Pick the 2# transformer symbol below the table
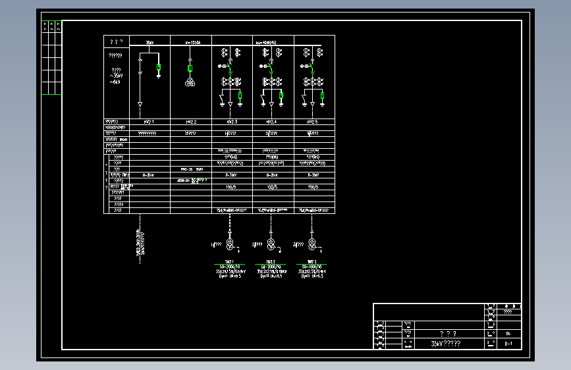This screenshot has width=571, height=370. tap(271, 244)
